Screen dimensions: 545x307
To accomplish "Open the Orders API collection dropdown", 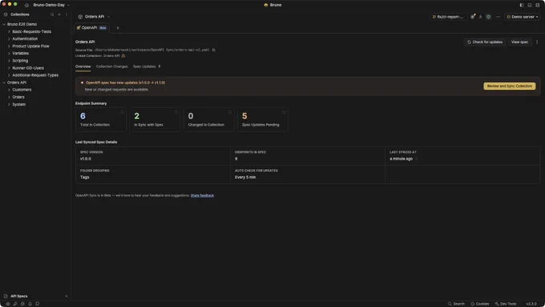I will click(x=95, y=17).
